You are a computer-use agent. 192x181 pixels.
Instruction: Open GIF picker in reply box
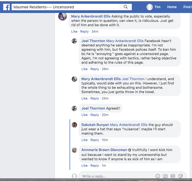click(173, 176)
